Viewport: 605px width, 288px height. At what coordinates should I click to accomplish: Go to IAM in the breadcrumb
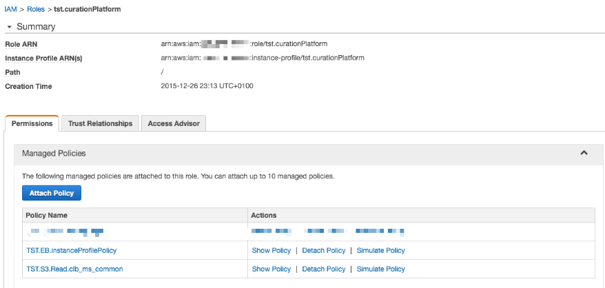coord(10,8)
